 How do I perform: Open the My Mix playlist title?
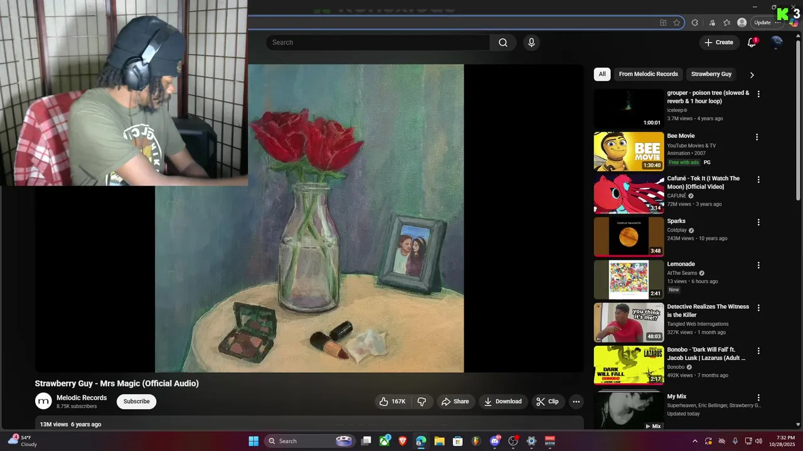coord(677,397)
